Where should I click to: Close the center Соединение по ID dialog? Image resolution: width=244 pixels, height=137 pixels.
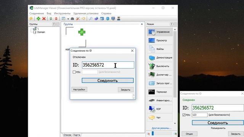pos(132,51)
